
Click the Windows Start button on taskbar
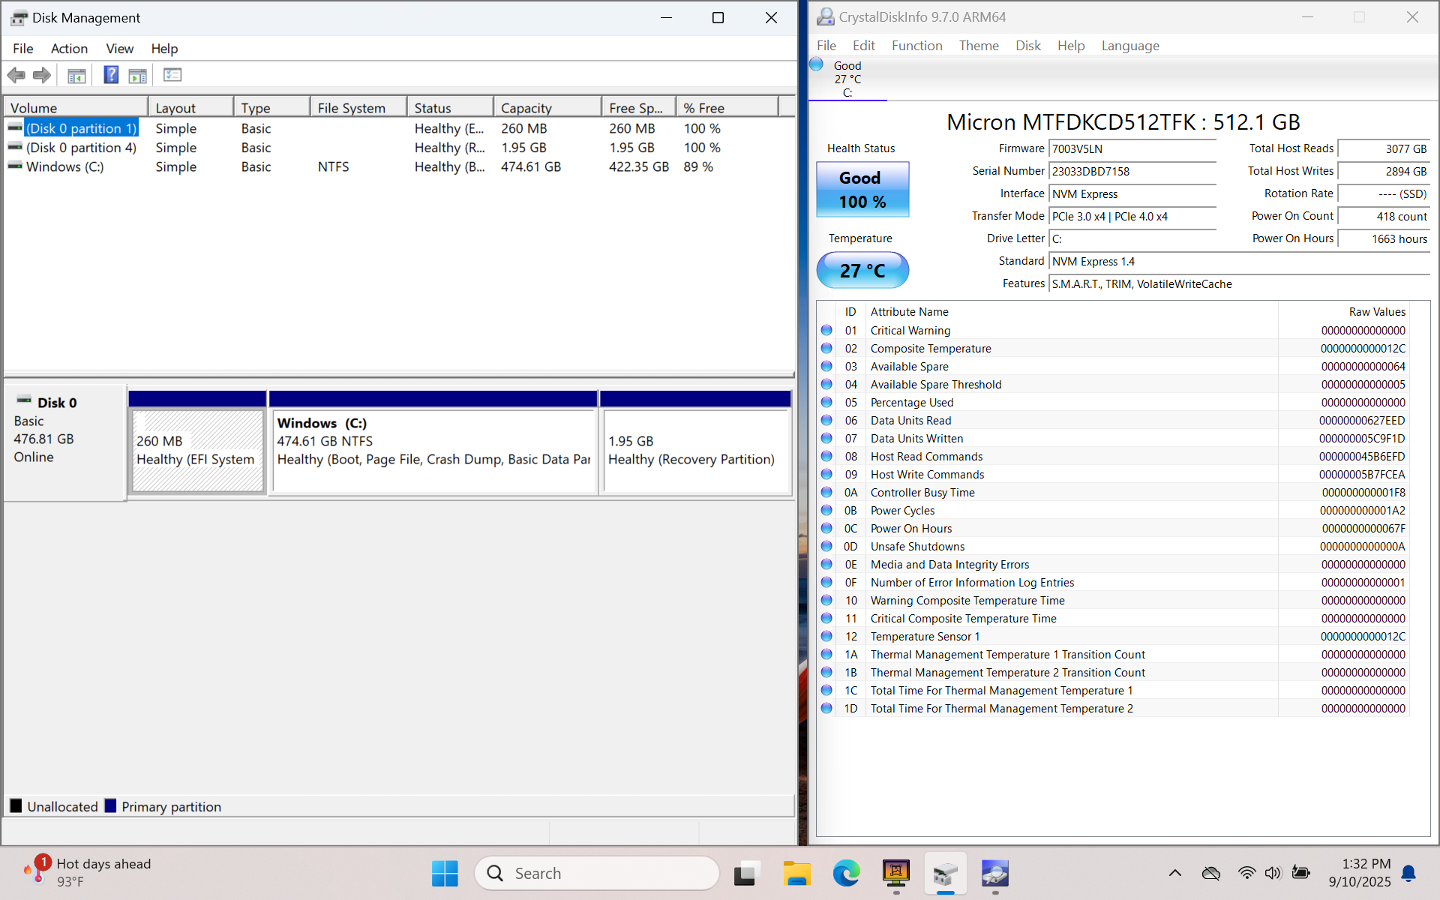pyautogui.click(x=445, y=873)
